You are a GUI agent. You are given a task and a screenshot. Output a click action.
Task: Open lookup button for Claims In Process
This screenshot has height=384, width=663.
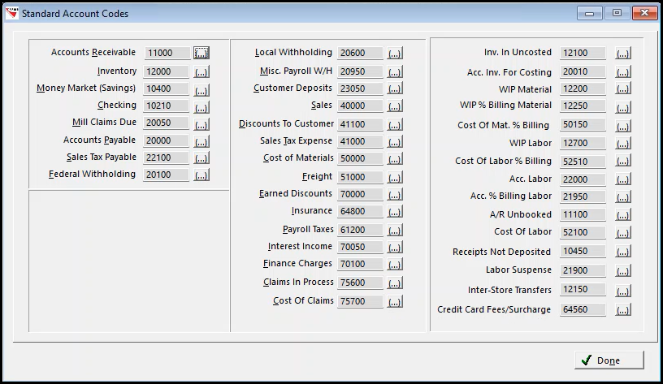(x=395, y=283)
